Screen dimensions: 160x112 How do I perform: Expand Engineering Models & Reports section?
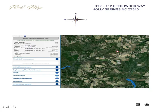click(57, 70)
